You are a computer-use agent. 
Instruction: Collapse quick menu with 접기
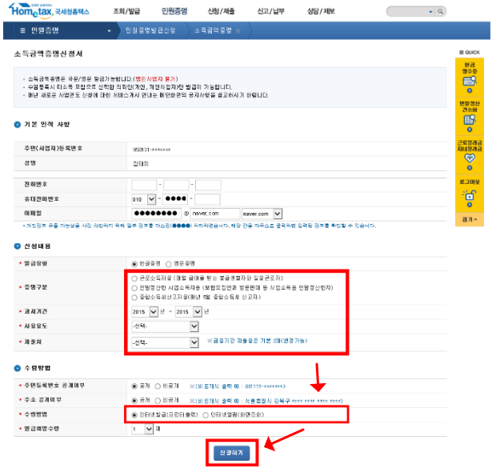(470, 219)
